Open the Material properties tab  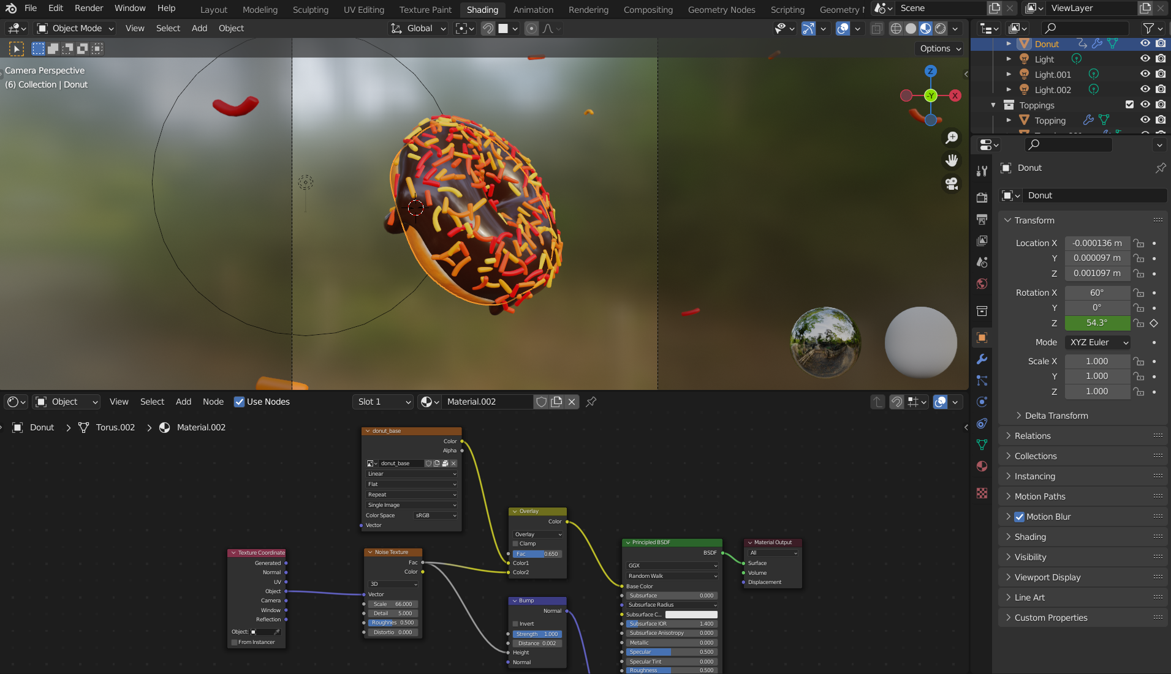(x=982, y=466)
